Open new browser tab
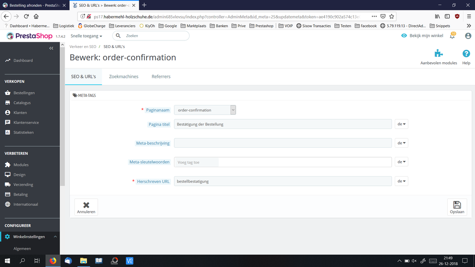 pos(144,5)
